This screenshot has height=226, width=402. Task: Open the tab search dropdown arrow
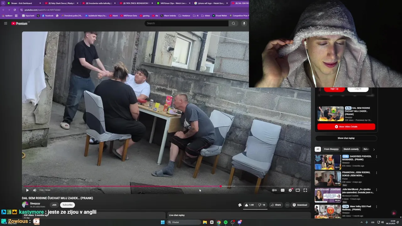pos(3,3)
